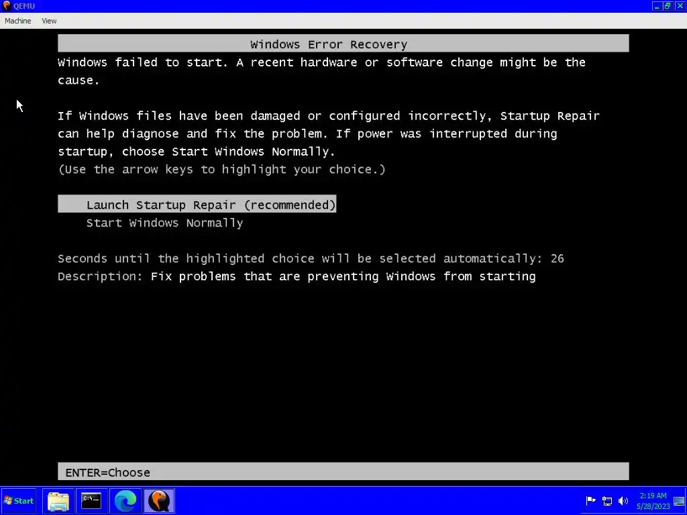Click the Action Center flag icon

point(590,501)
